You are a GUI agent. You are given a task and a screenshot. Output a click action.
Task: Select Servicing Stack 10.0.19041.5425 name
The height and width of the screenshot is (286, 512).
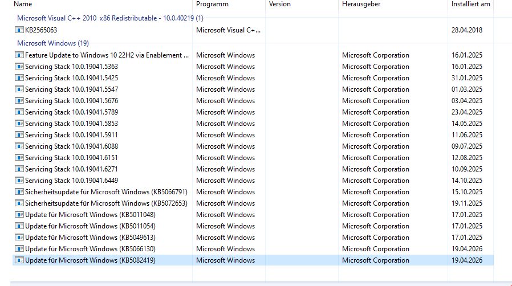[x=71, y=78]
